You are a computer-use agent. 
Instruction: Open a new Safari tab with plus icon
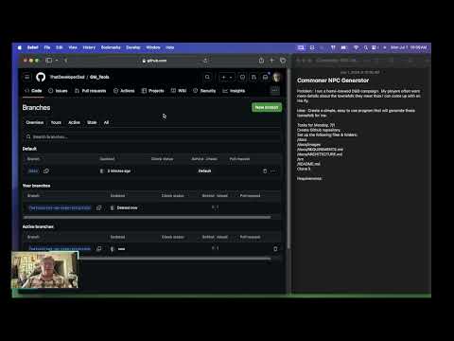point(271,61)
